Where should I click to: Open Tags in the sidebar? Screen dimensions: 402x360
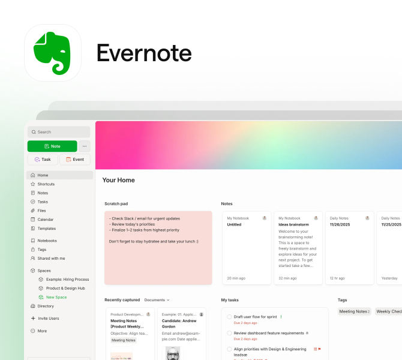[60, 250]
